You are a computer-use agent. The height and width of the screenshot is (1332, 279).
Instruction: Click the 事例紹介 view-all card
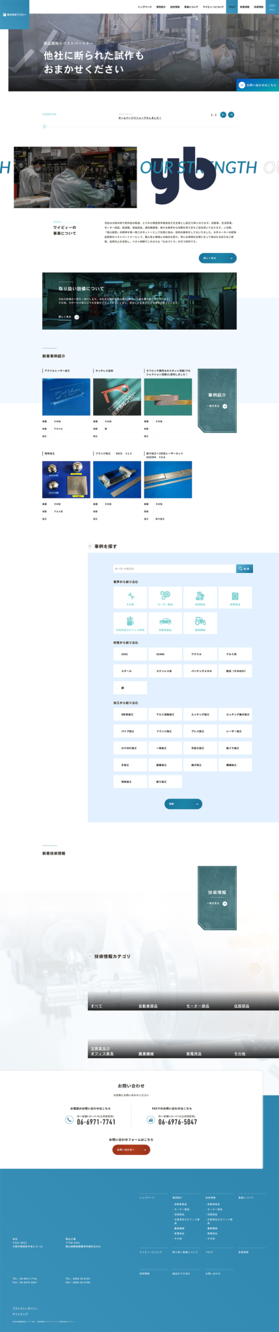[x=217, y=401]
